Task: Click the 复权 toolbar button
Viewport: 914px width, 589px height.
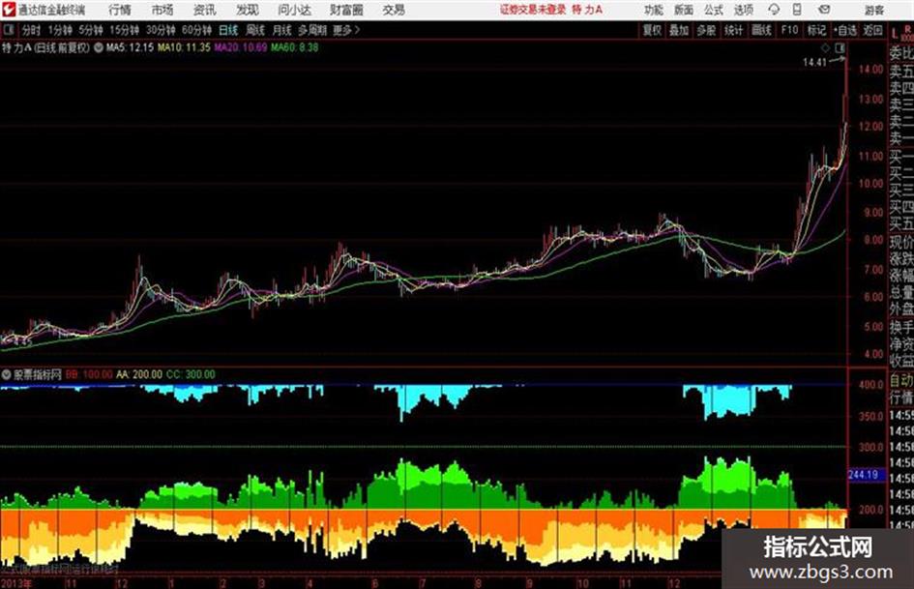Action: pyautogui.click(x=652, y=30)
